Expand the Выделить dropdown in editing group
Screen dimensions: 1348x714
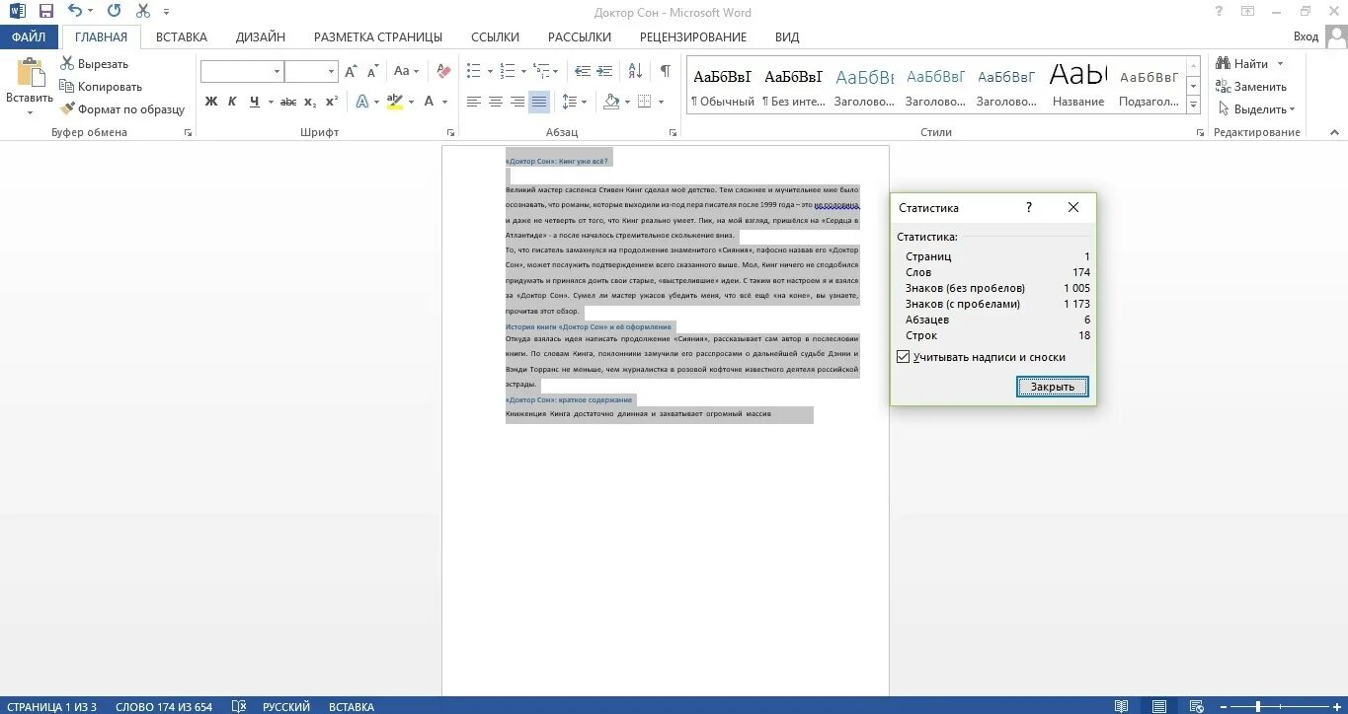pos(1292,109)
